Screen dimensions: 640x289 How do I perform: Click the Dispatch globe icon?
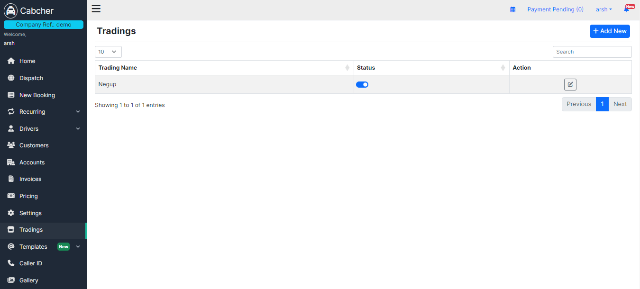[x=11, y=78]
